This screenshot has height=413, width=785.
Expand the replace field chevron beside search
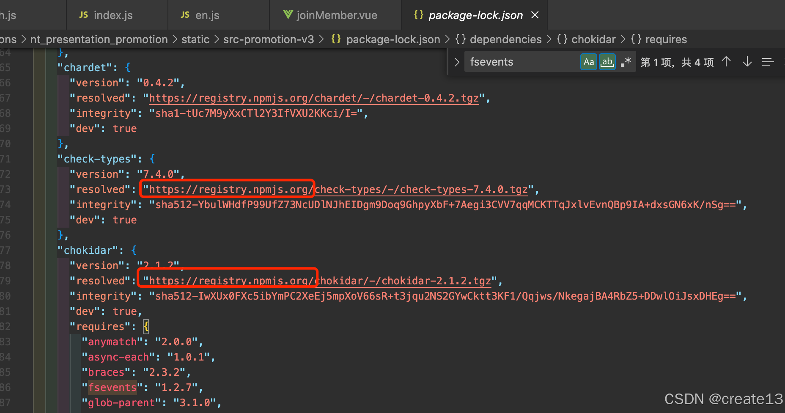456,62
